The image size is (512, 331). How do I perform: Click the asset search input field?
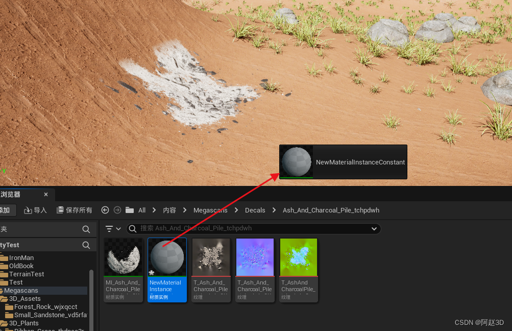tap(250, 229)
